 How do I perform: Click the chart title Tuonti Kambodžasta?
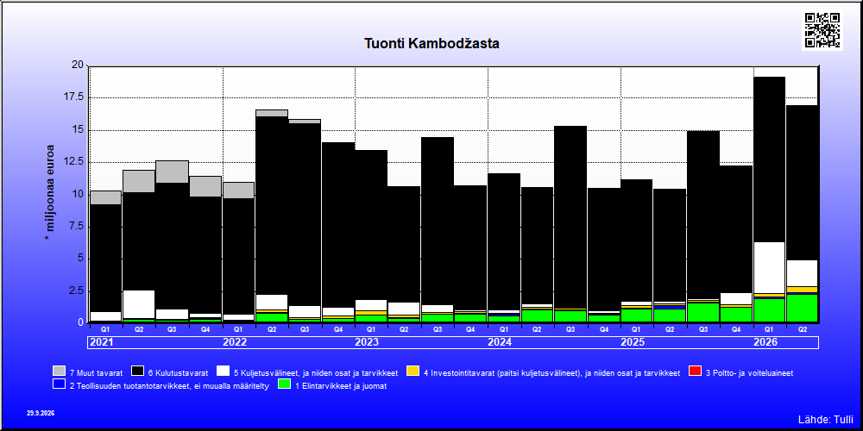point(431,43)
